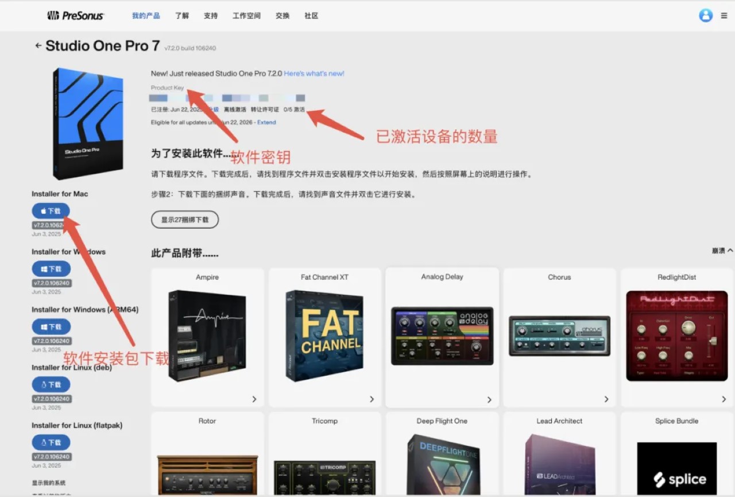Click the Extend updates link
The height and width of the screenshot is (497, 735).
(266, 122)
